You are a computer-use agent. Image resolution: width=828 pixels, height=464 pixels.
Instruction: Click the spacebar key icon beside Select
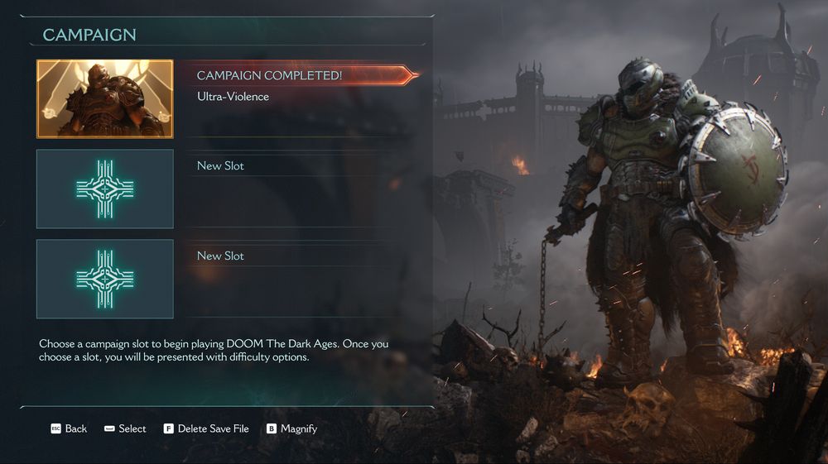click(109, 428)
